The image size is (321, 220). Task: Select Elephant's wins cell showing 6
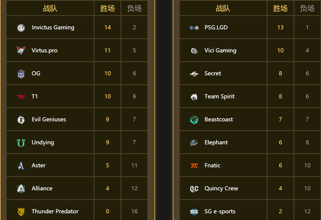pyautogui.click(x=280, y=142)
